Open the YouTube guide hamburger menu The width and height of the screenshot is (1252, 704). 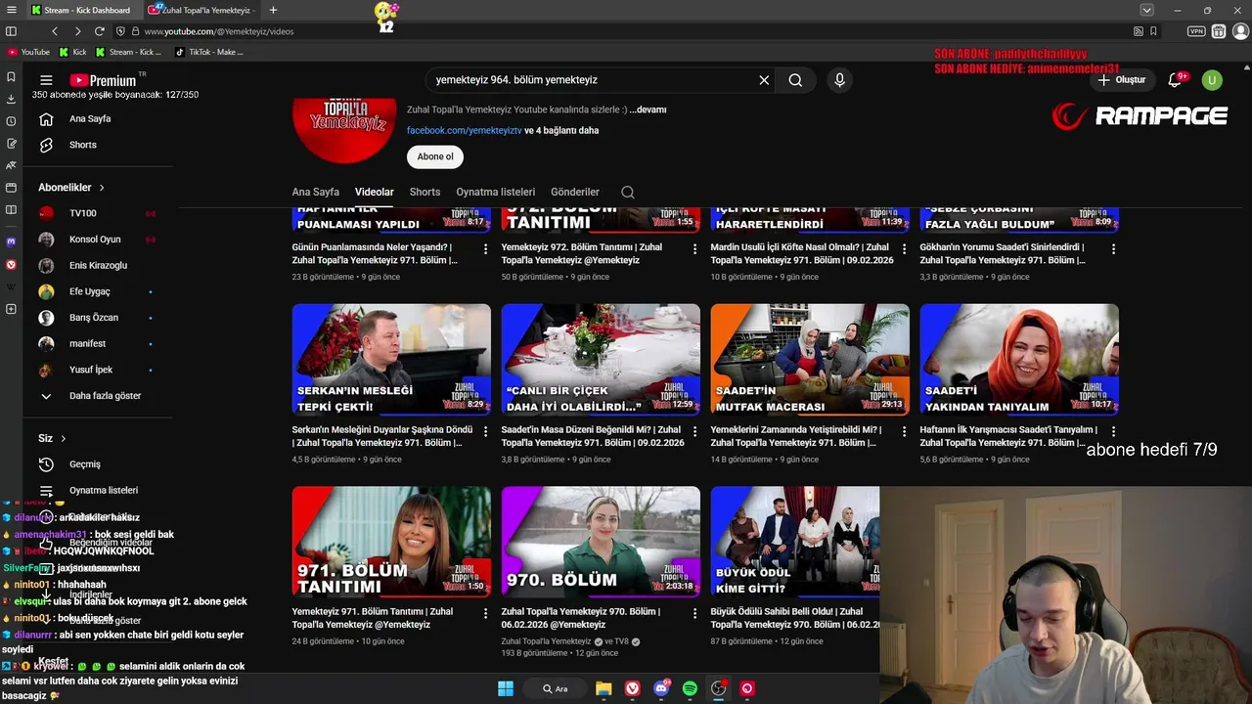[46, 80]
